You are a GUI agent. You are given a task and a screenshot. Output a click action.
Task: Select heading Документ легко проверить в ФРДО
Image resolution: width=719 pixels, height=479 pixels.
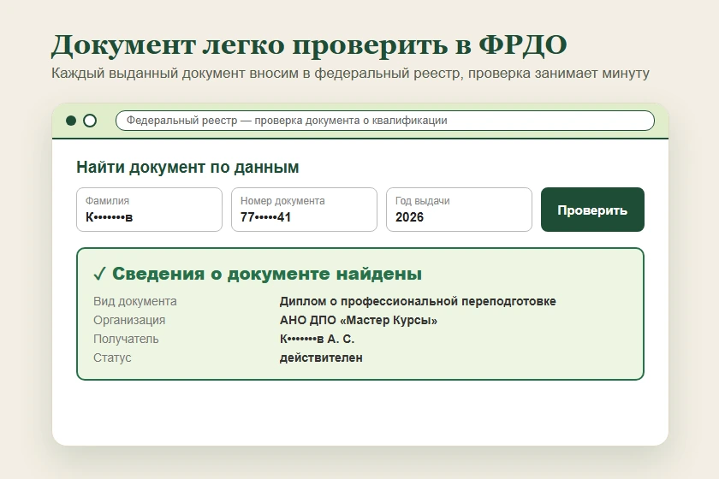point(309,45)
